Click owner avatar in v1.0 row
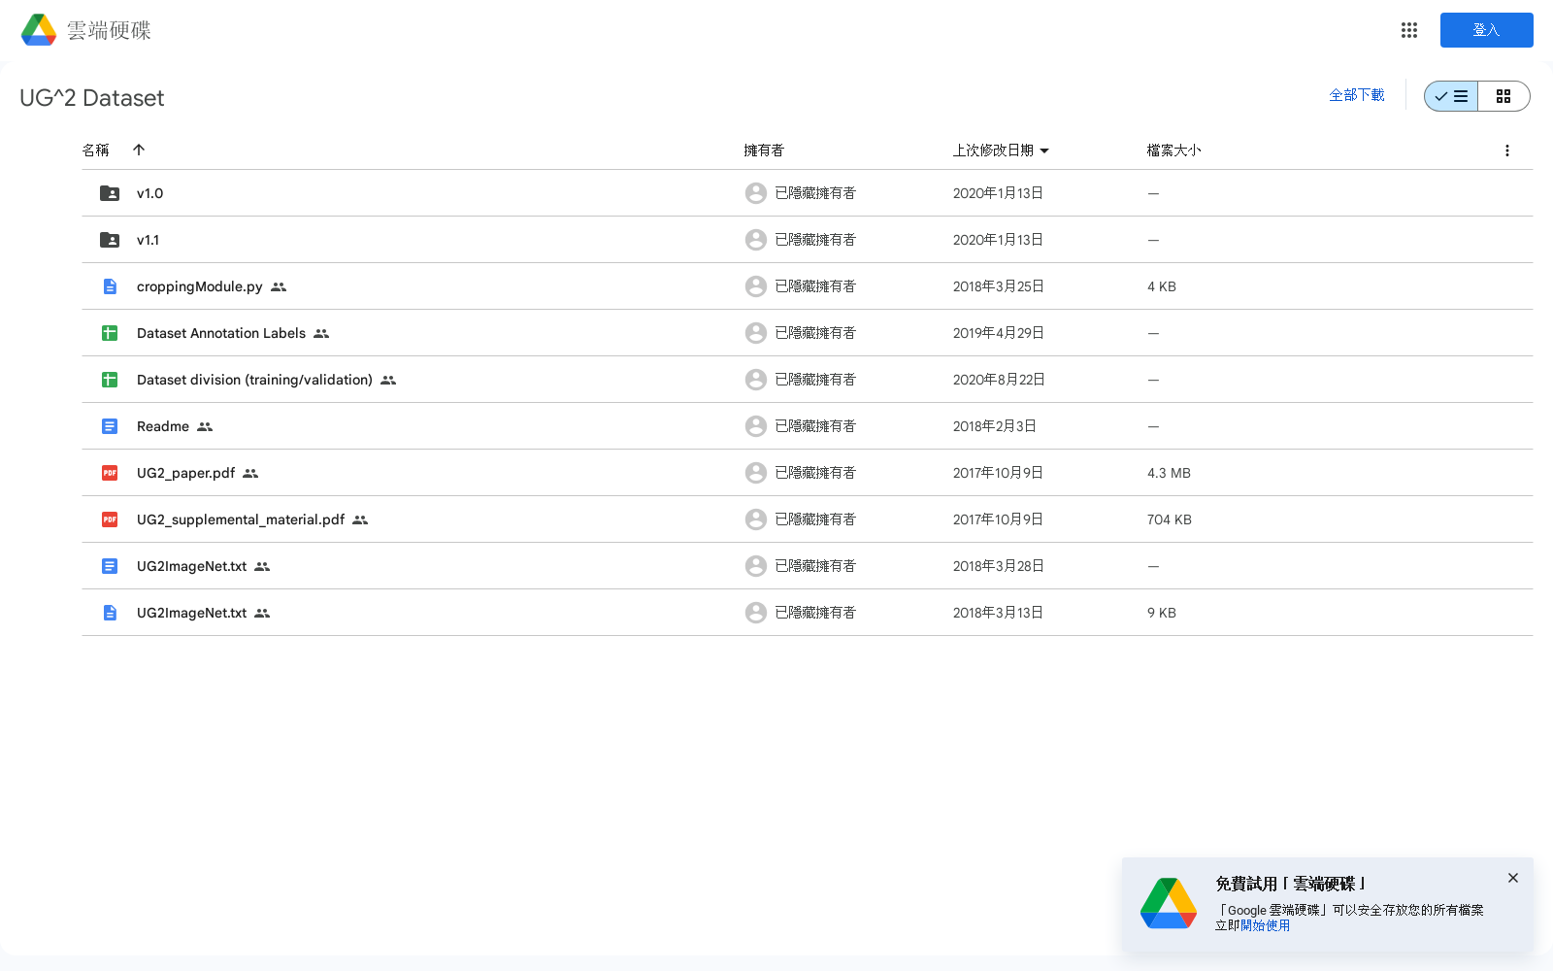Screen dimensions: 1553x971 click(x=756, y=193)
